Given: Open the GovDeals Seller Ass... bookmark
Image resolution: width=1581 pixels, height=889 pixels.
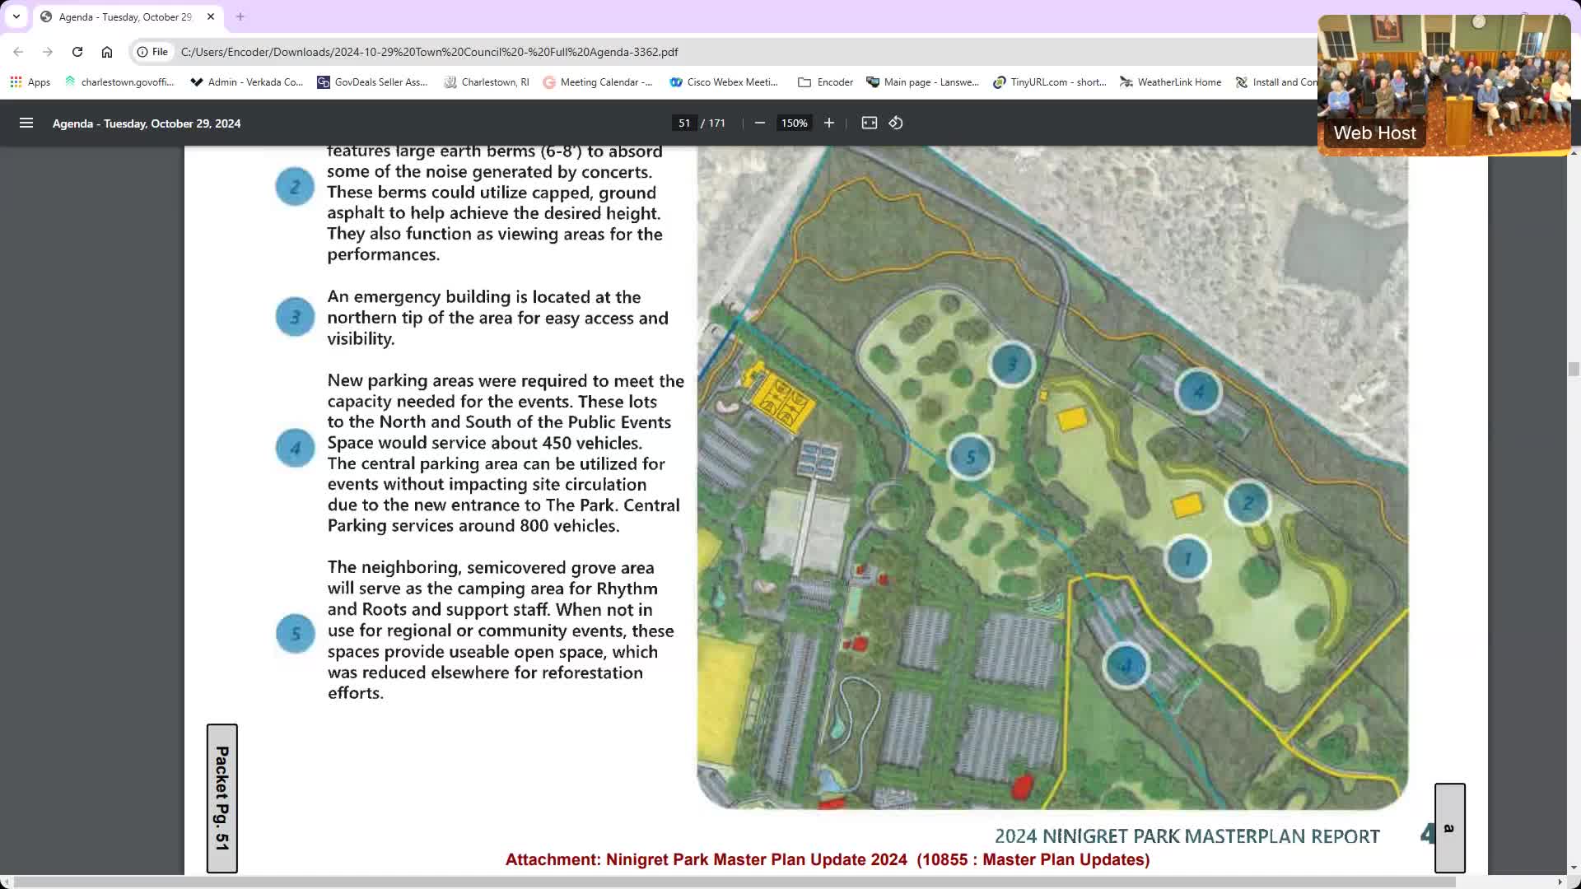Looking at the screenshot, I should pyautogui.click(x=373, y=82).
